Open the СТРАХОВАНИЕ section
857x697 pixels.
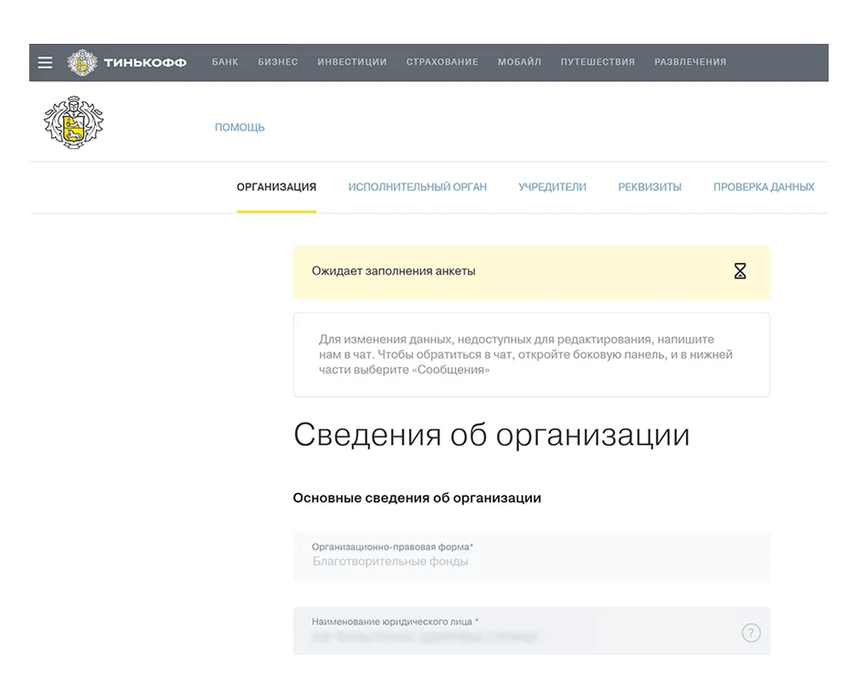coord(442,62)
